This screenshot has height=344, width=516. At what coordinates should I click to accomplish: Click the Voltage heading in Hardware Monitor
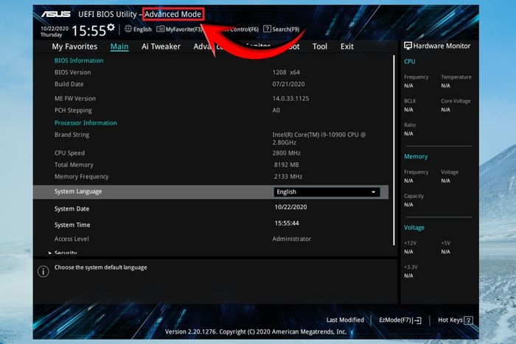[414, 228]
